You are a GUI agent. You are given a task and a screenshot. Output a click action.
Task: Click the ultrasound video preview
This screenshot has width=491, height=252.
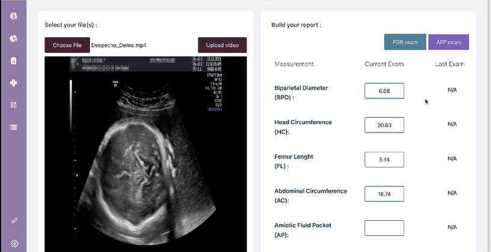pos(146,153)
